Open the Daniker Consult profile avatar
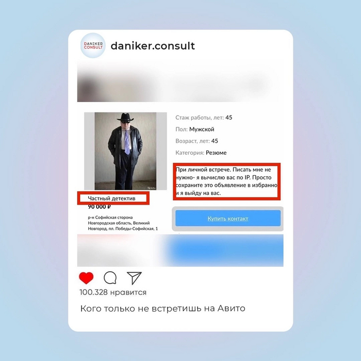The height and width of the screenshot is (361, 361). tap(93, 45)
